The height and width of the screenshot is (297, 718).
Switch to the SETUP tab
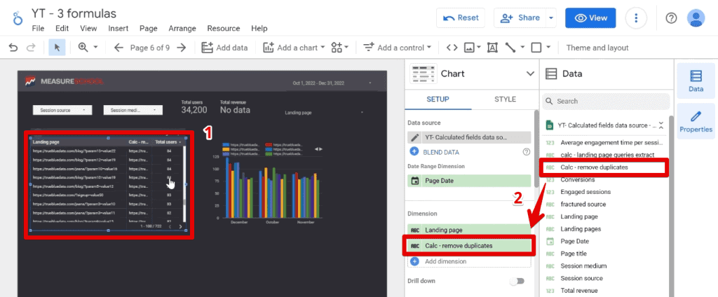point(438,99)
